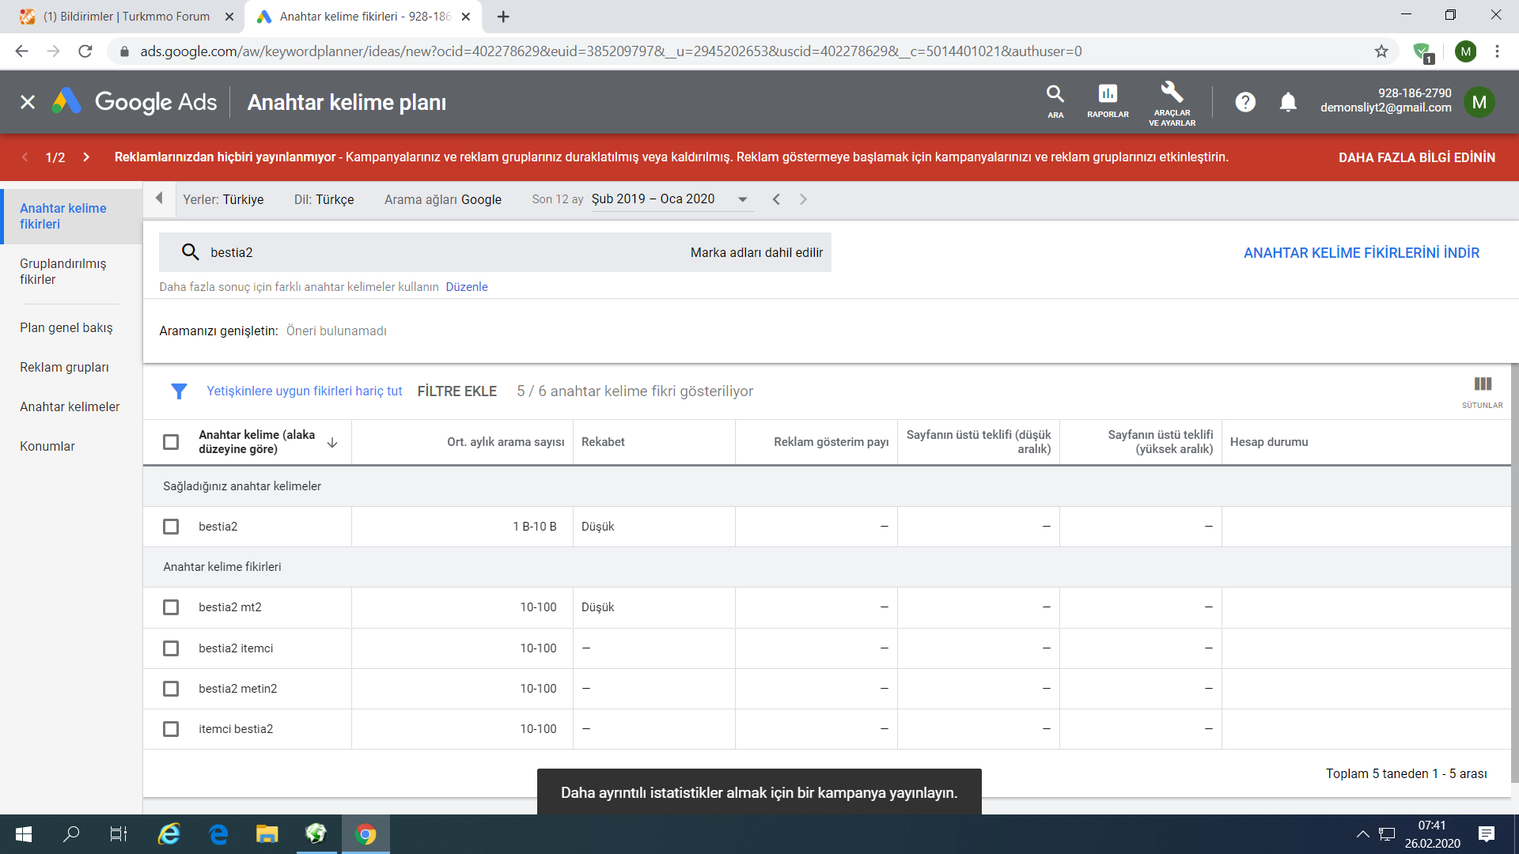The height and width of the screenshot is (854, 1519).
Task: Sort by Reklam gösterim payı column
Action: [831, 442]
